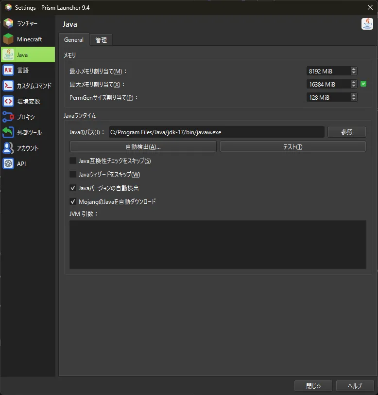Click inside the JVM 引数 text area

218,245
